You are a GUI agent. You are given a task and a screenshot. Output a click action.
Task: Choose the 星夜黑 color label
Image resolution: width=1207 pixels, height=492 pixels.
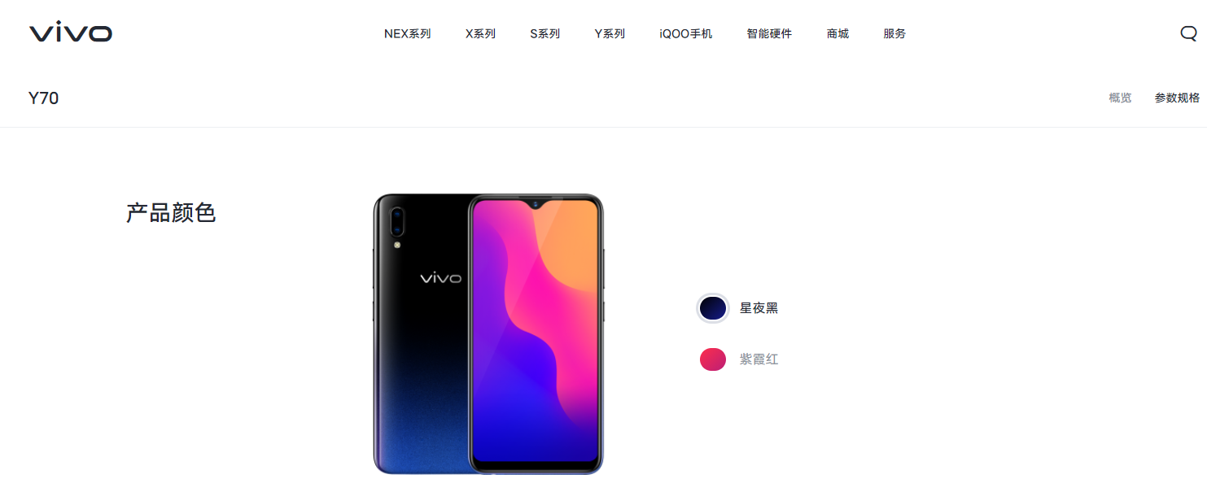pos(759,308)
